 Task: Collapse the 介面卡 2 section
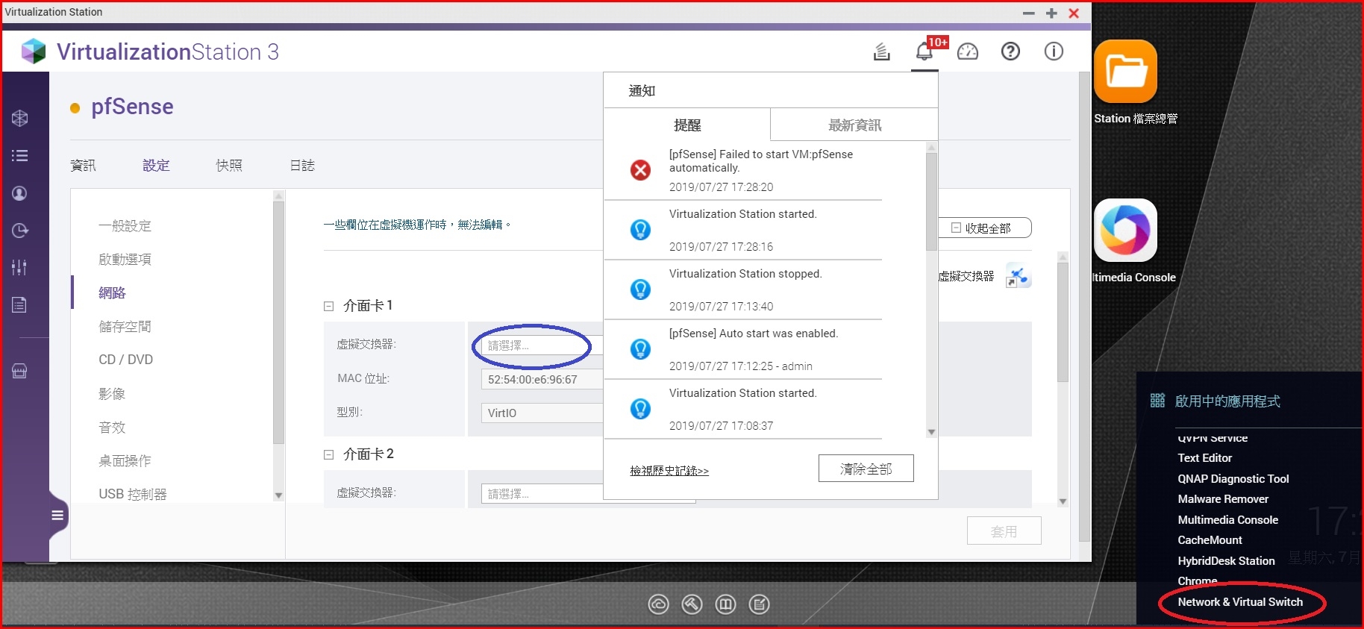pos(328,454)
